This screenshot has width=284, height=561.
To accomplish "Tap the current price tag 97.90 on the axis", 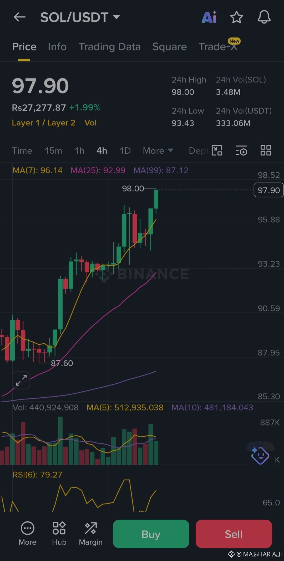I will (x=268, y=190).
